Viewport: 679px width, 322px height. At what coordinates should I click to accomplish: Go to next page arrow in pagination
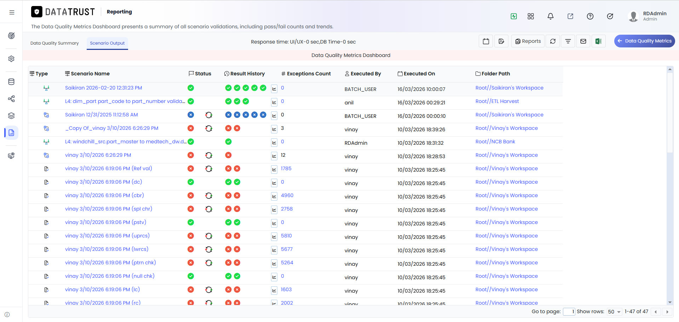tap(667, 312)
